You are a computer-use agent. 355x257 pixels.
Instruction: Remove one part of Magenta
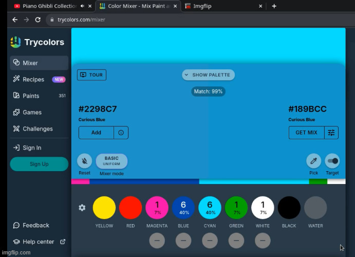coord(157,240)
